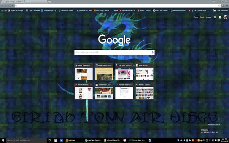Viewport: 229px width, 143px height.
Task: Start voice search with the microphone icon
Action: coord(153,52)
